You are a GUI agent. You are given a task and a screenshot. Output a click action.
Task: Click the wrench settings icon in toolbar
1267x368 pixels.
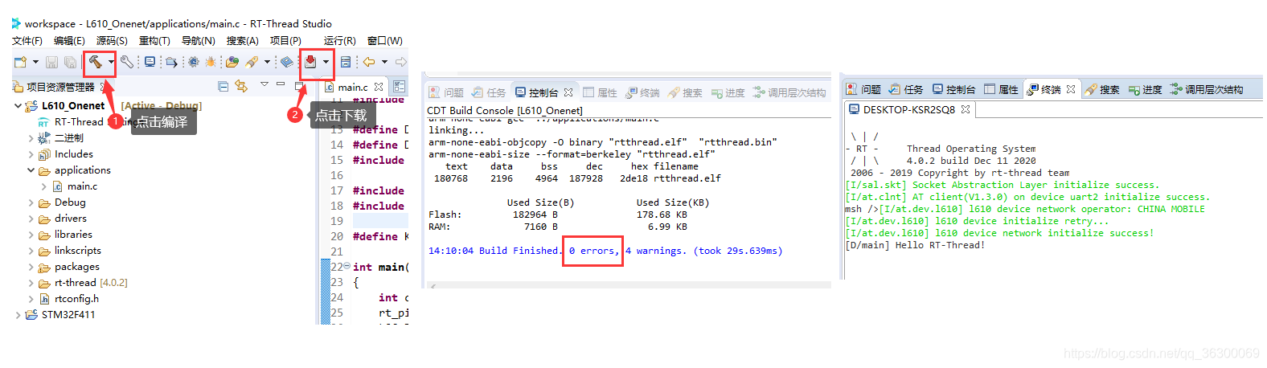coord(127,62)
